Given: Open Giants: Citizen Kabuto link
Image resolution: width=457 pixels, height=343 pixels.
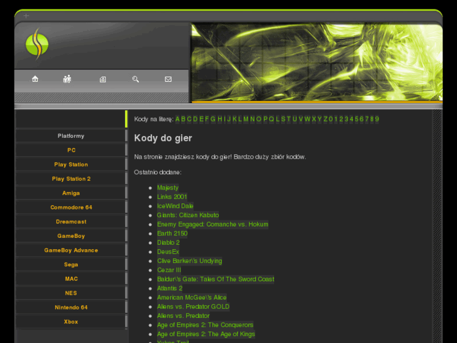Looking at the screenshot, I should 188,215.
